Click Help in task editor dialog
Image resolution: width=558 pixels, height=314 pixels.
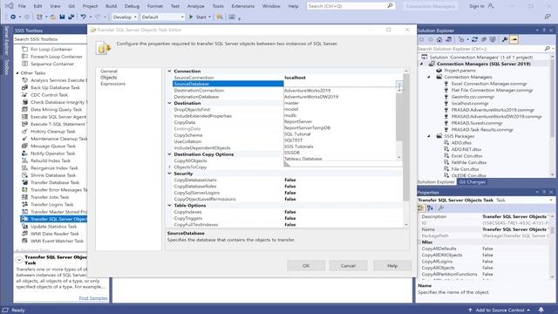tap(392, 265)
